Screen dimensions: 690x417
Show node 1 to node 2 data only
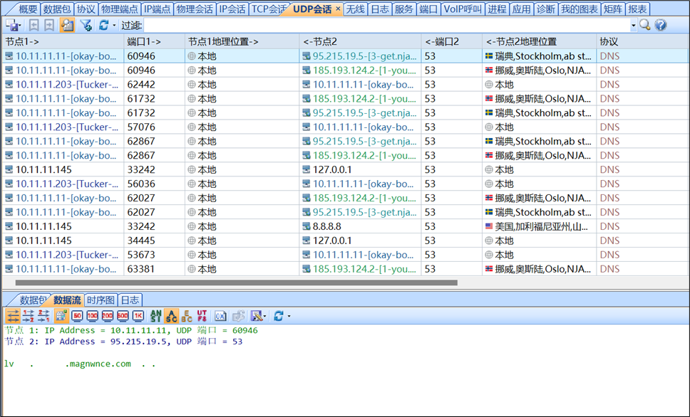[29, 315]
